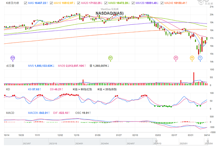
Task: Toggle the MA60 moving average checkbox
Action: click(106, 3)
